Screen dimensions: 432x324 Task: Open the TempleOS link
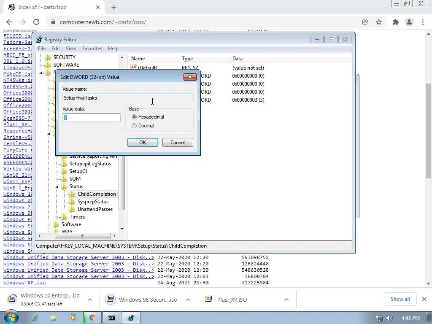(17, 143)
